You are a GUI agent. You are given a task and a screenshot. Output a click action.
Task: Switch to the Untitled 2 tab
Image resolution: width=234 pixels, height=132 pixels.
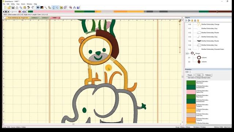pyautogui.click(x=35, y=18)
